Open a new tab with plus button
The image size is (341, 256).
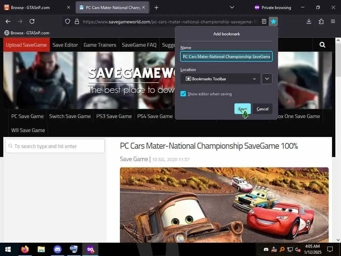pos(157,8)
